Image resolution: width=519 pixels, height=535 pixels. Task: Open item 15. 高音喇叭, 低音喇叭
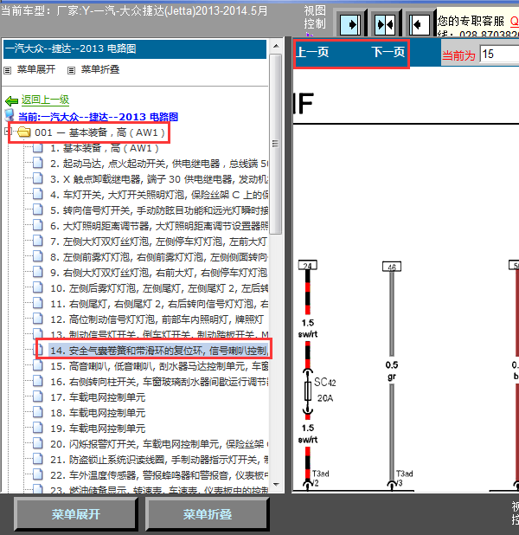[159, 366]
